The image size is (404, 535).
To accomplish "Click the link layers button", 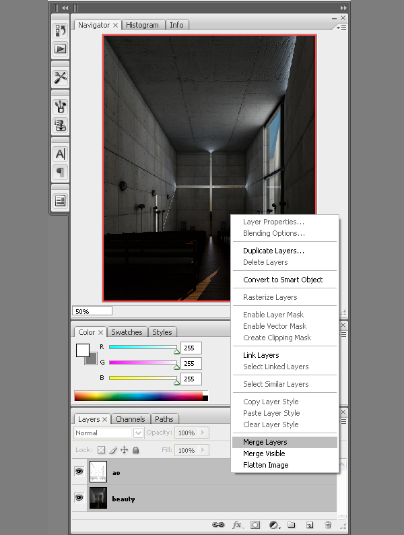I will click(218, 524).
